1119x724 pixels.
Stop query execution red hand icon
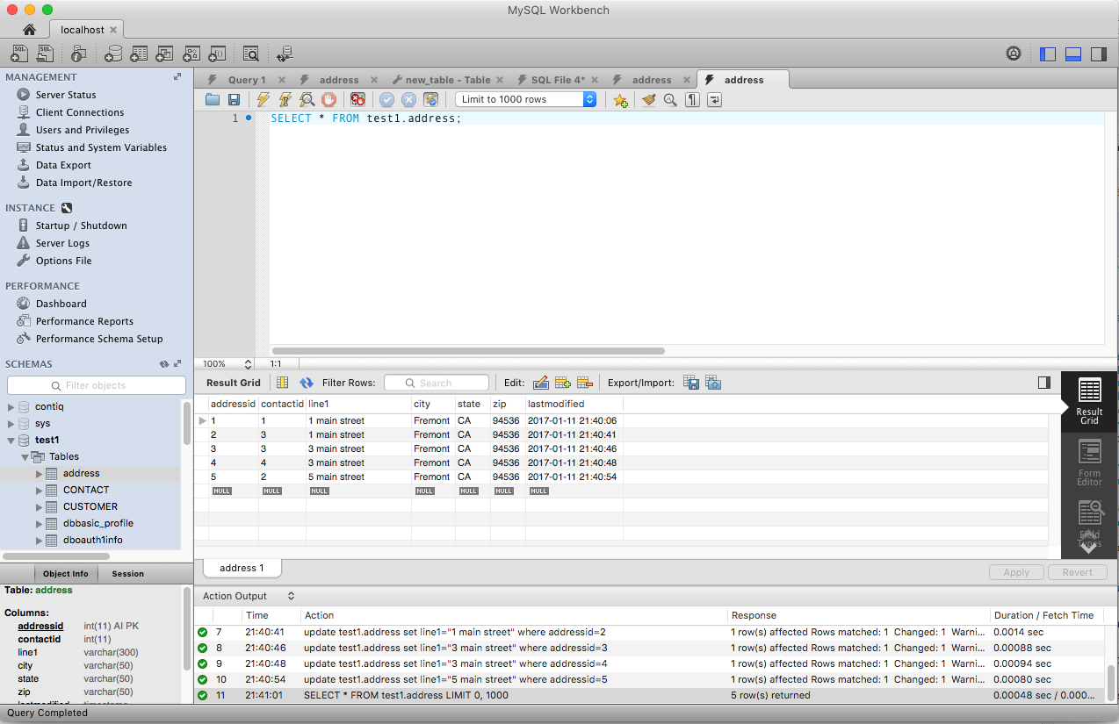point(328,100)
